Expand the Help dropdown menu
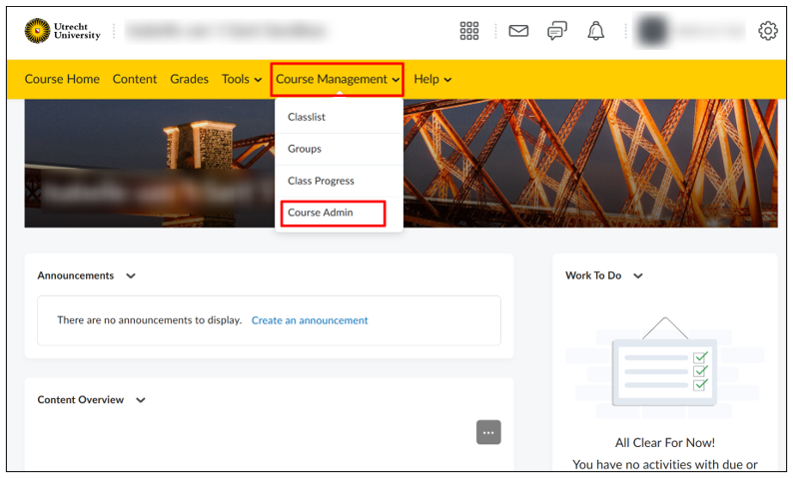 click(x=432, y=79)
